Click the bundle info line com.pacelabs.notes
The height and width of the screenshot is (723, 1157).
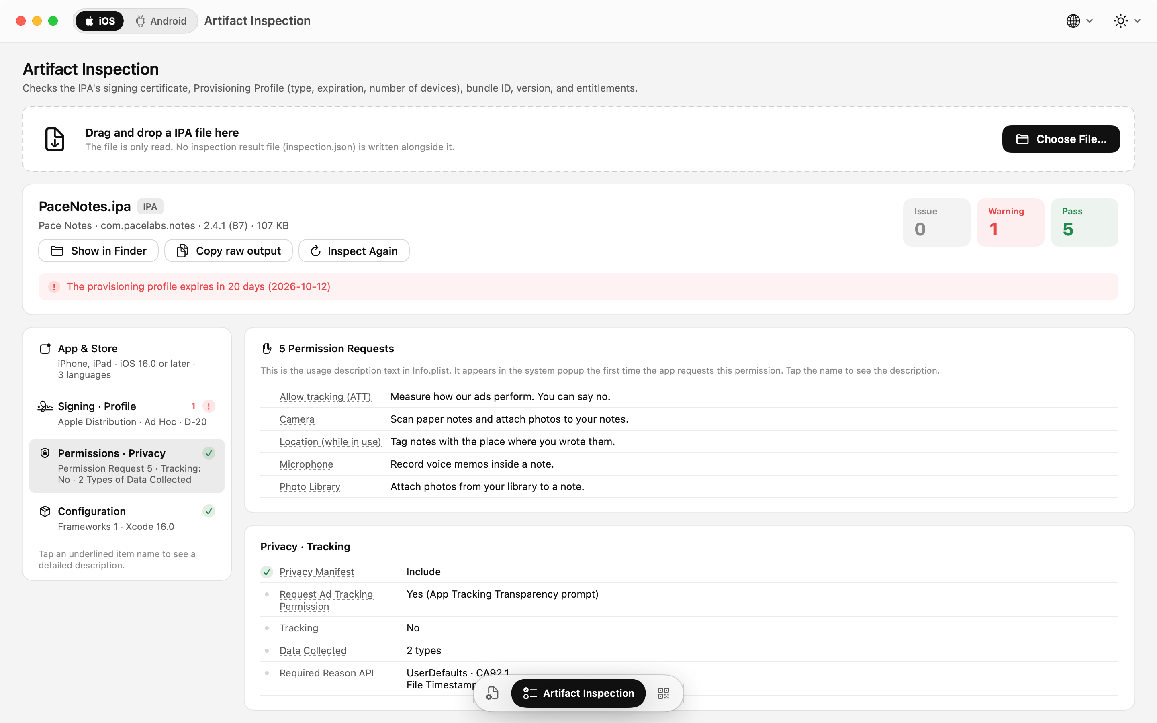point(164,226)
